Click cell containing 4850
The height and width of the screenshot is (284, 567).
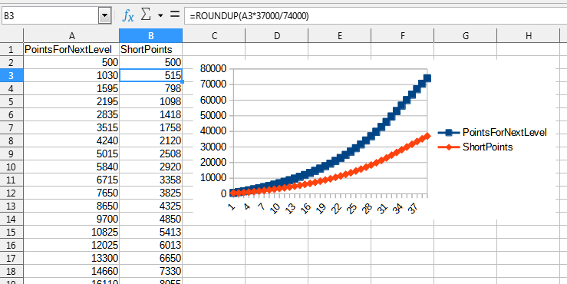(x=151, y=219)
